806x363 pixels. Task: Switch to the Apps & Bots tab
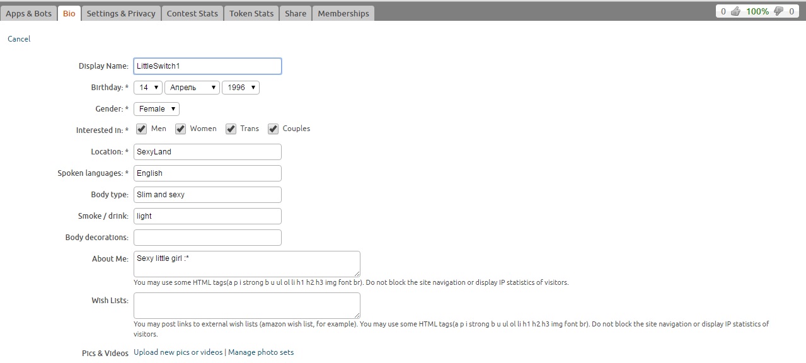click(28, 13)
